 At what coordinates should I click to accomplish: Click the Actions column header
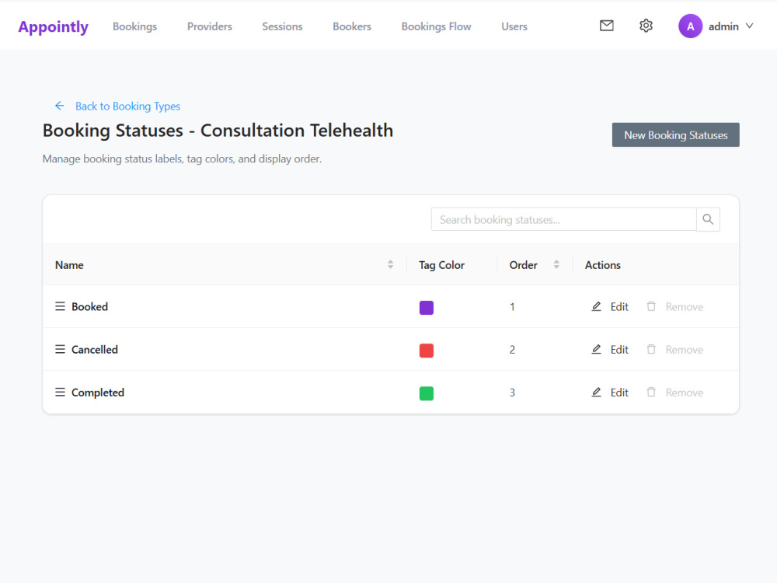click(603, 265)
